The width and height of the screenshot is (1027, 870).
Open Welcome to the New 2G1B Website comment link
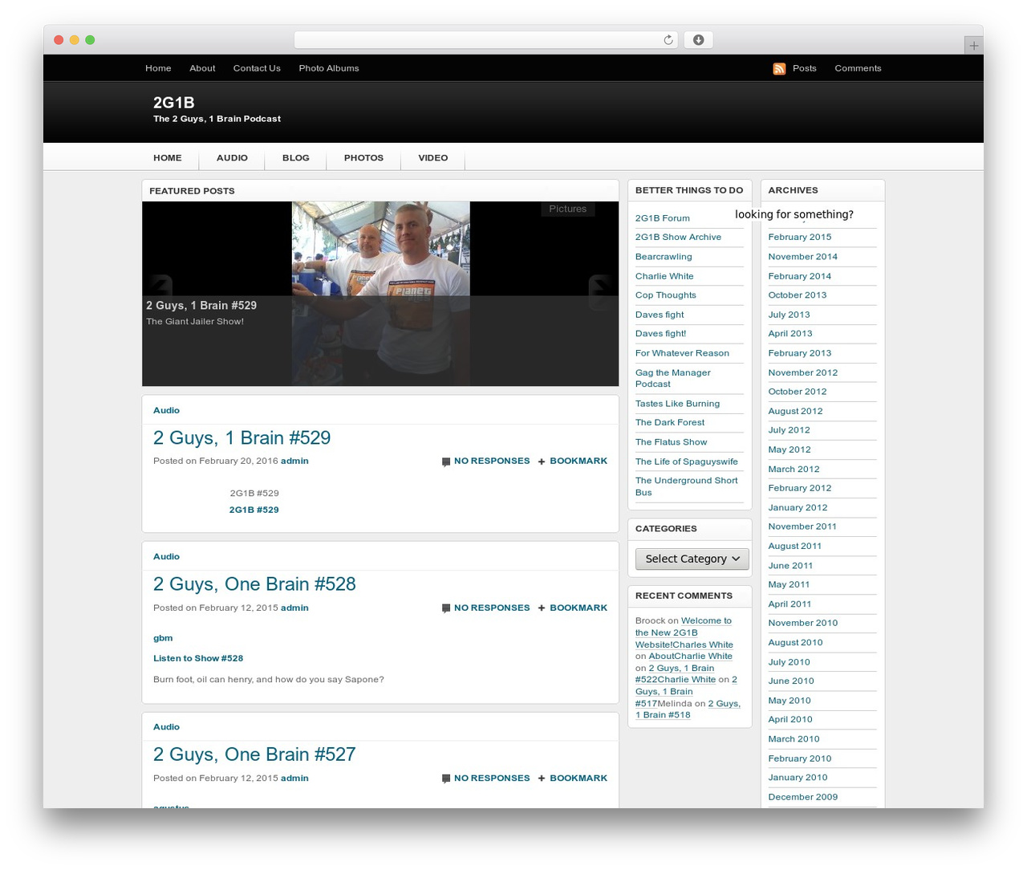point(684,632)
